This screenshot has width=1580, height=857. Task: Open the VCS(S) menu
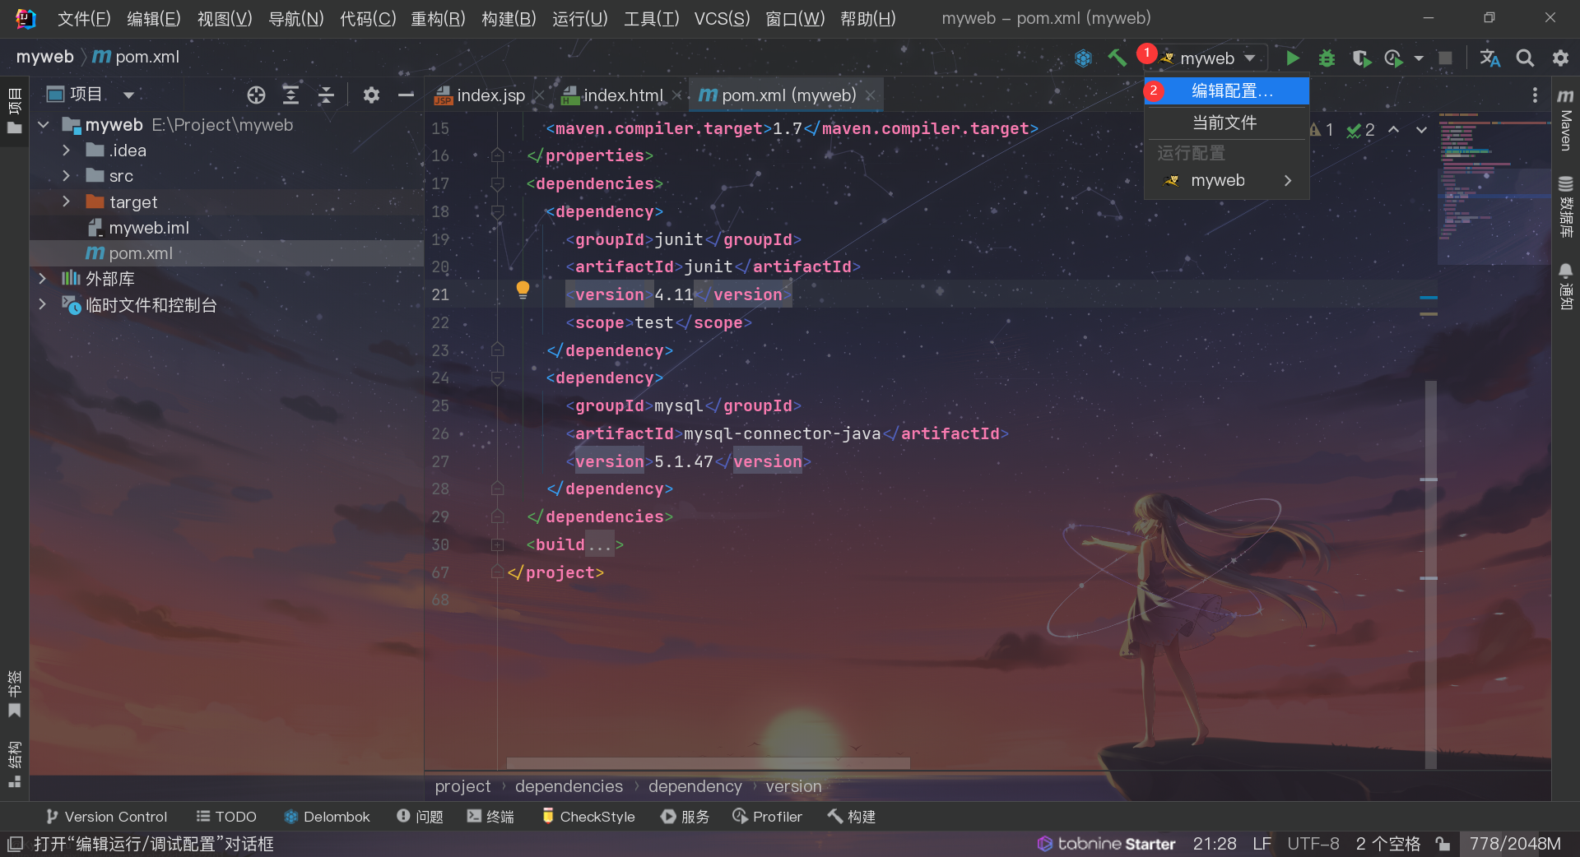tap(722, 18)
